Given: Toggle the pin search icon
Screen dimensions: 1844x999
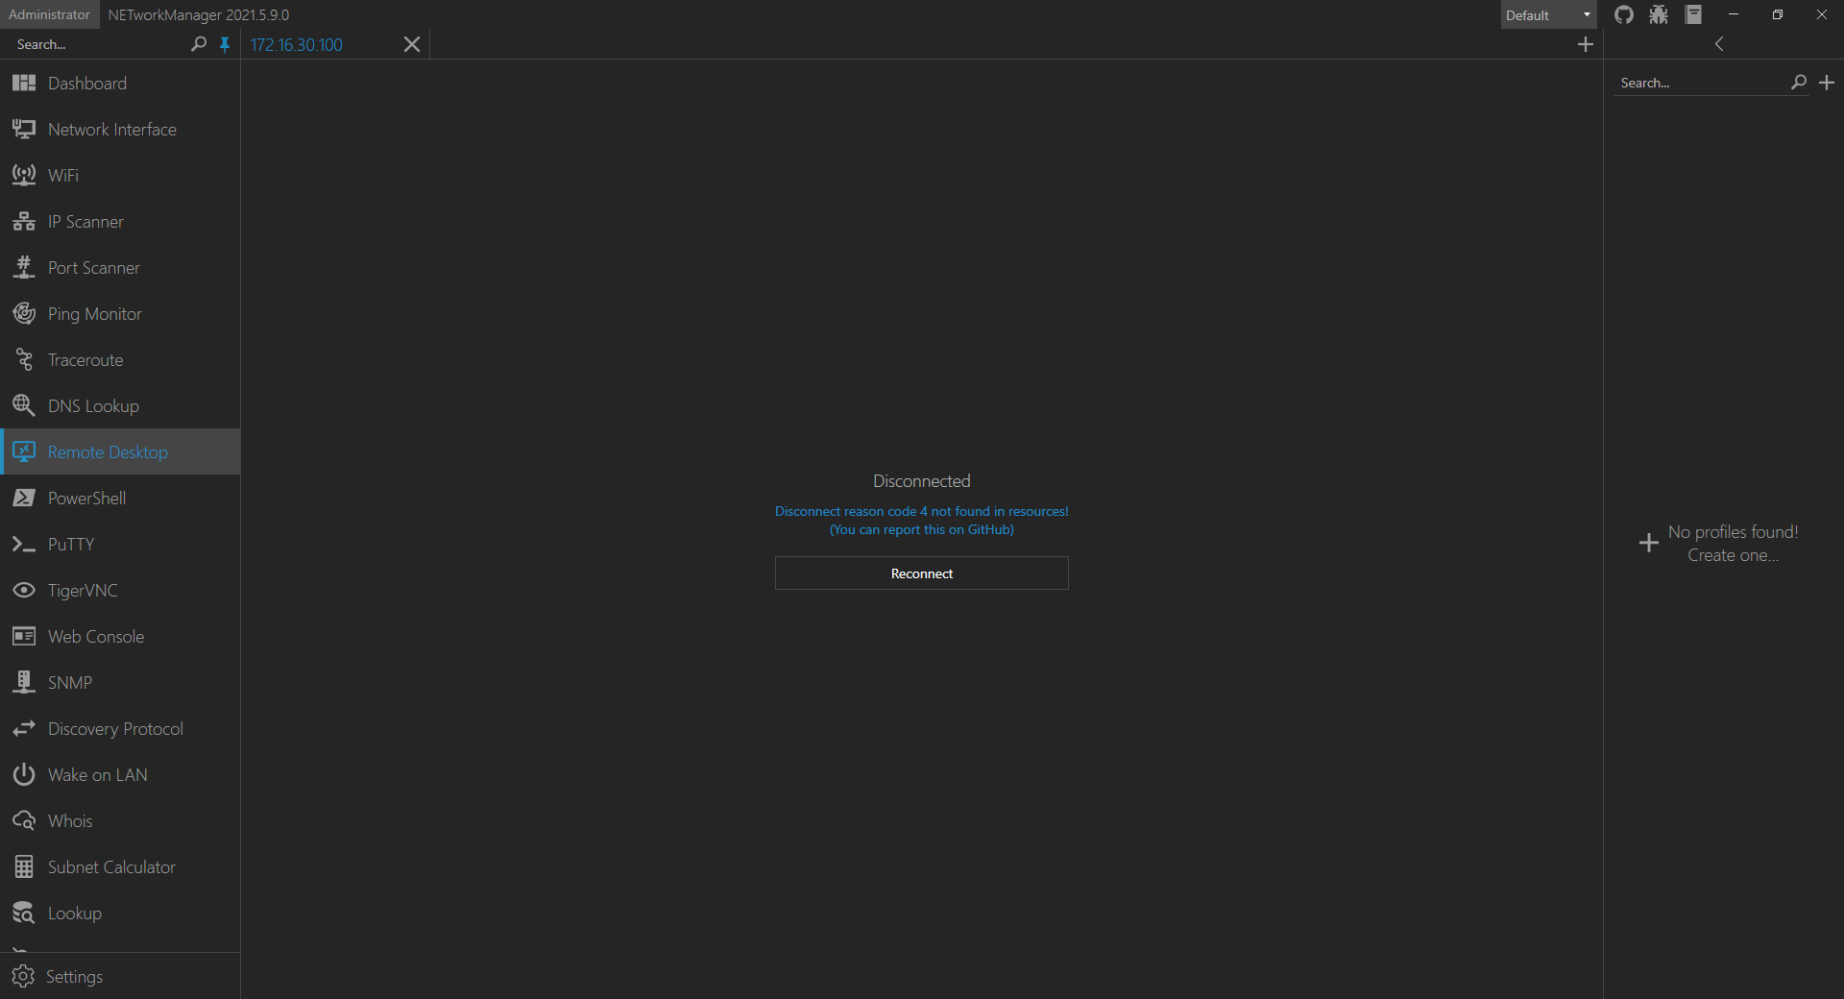Looking at the screenshot, I should pos(225,44).
